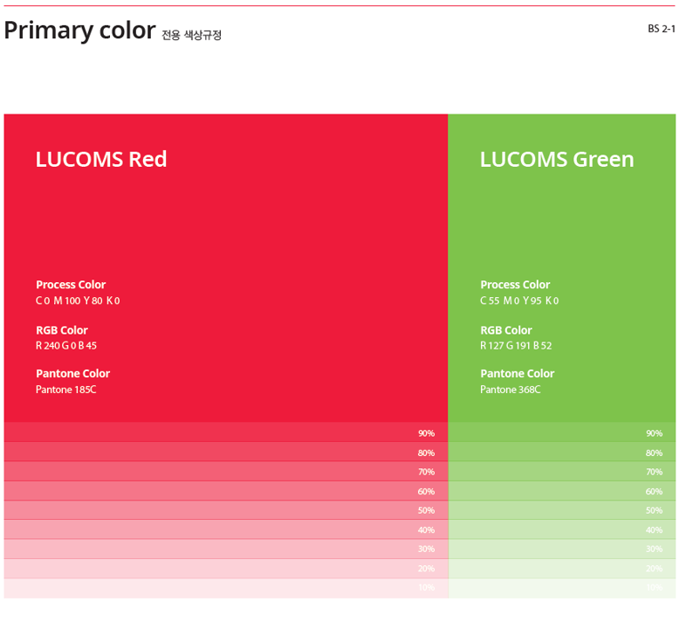This screenshot has width=679, height=629.
Task: Click the LUCOMS Green title
Action: pyautogui.click(x=557, y=159)
